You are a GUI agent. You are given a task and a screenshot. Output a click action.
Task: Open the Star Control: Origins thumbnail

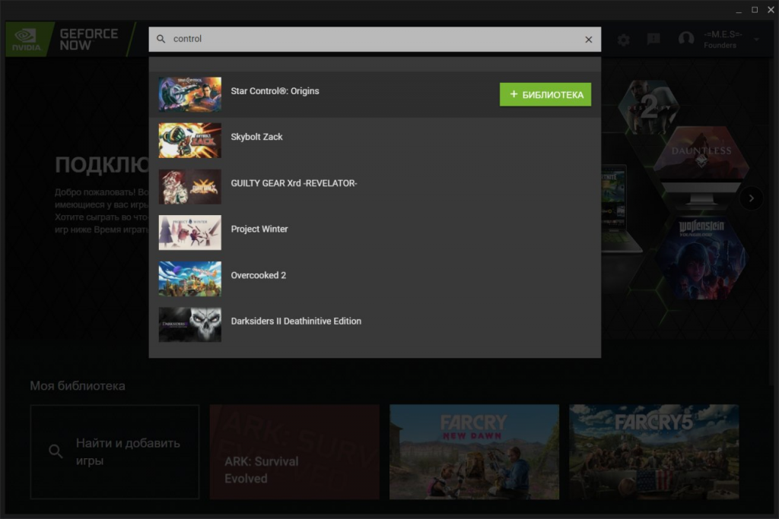(189, 93)
